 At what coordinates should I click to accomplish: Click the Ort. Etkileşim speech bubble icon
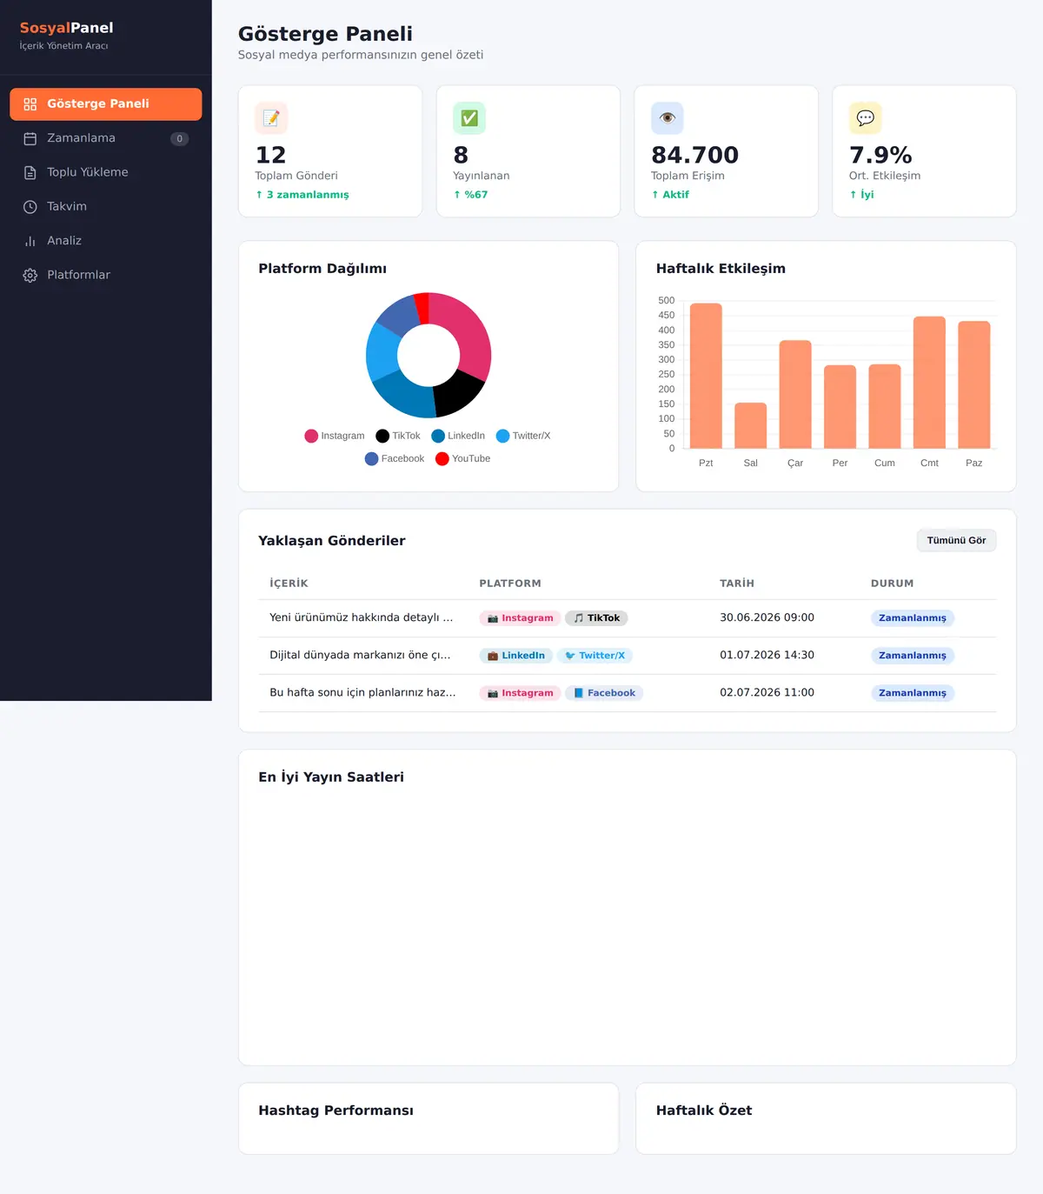pos(866,118)
